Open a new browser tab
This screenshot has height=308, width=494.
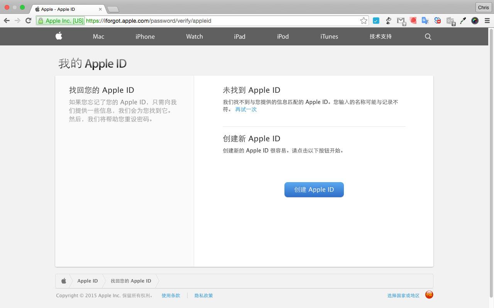(x=113, y=9)
